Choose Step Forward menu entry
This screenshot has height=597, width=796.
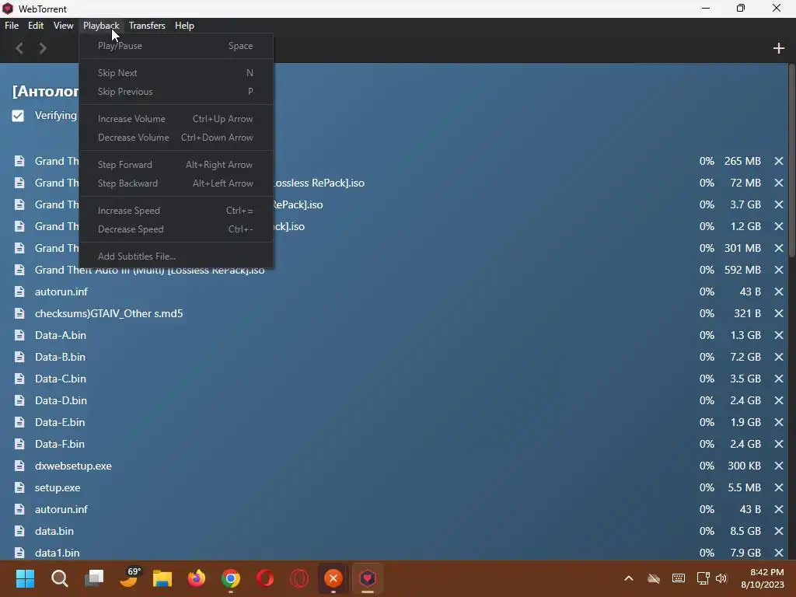176,165
